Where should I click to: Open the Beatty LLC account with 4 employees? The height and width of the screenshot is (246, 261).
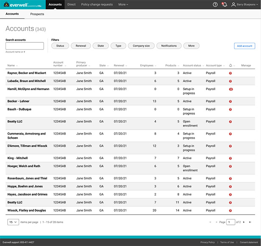coord(15,122)
